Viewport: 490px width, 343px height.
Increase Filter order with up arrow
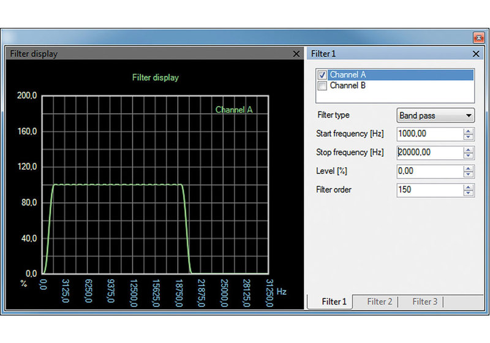[x=468, y=187]
